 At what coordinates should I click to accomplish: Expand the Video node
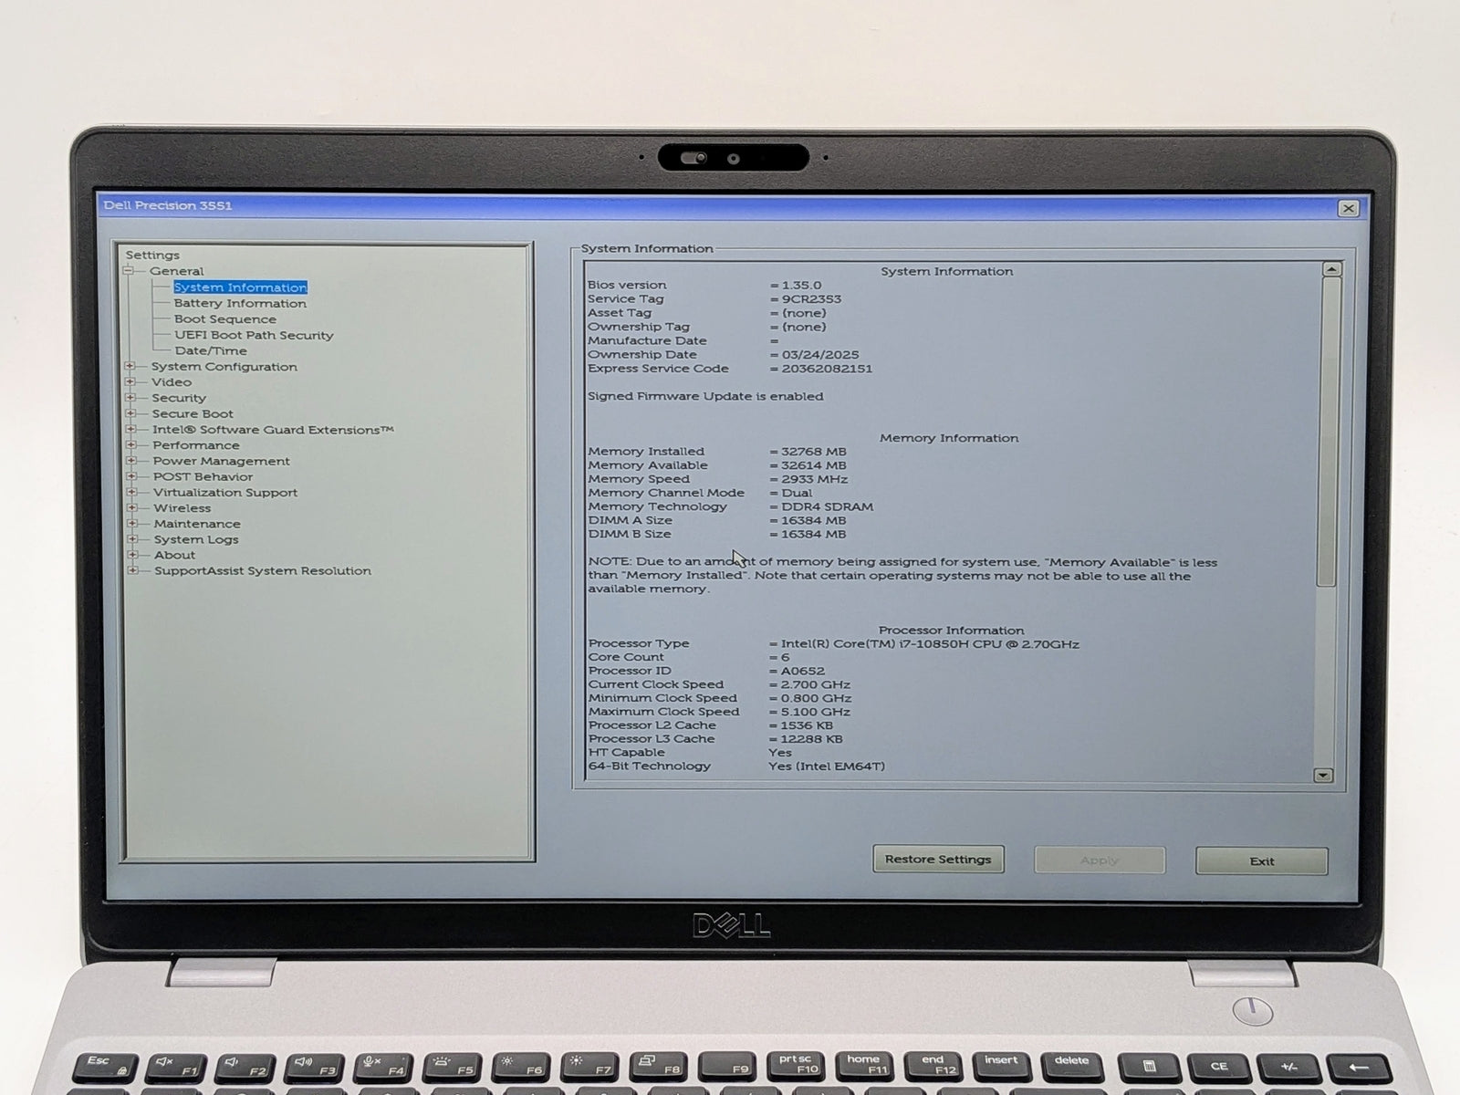(130, 382)
